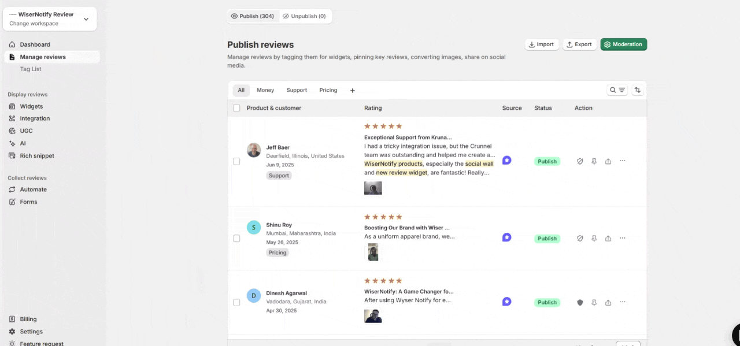Expand the WiserNotify Review workspace switcher
Image resolution: width=740 pixels, height=346 pixels.
(x=86, y=19)
